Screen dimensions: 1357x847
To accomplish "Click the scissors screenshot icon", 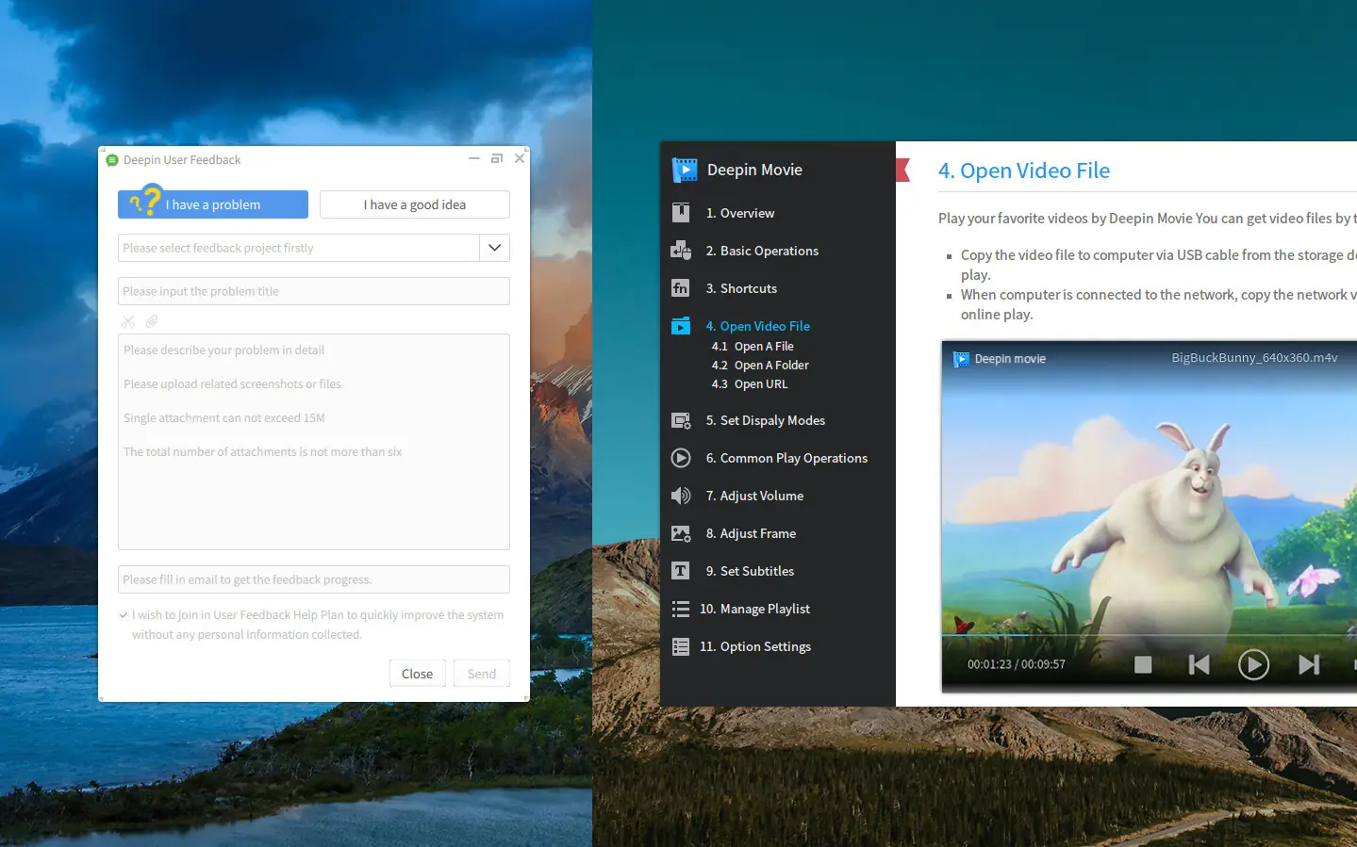I will 128,322.
